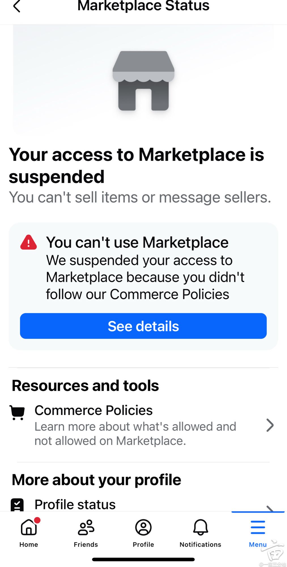Tap the red warning triangle icon
The height and width of the screenshot is (567, 287).
click(x=28, y=242)
